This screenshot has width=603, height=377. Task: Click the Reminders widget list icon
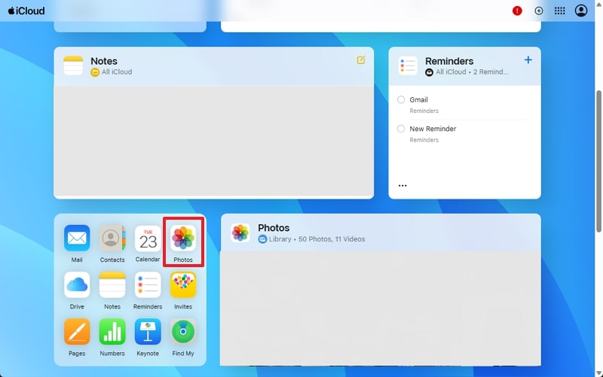[408, 65]
